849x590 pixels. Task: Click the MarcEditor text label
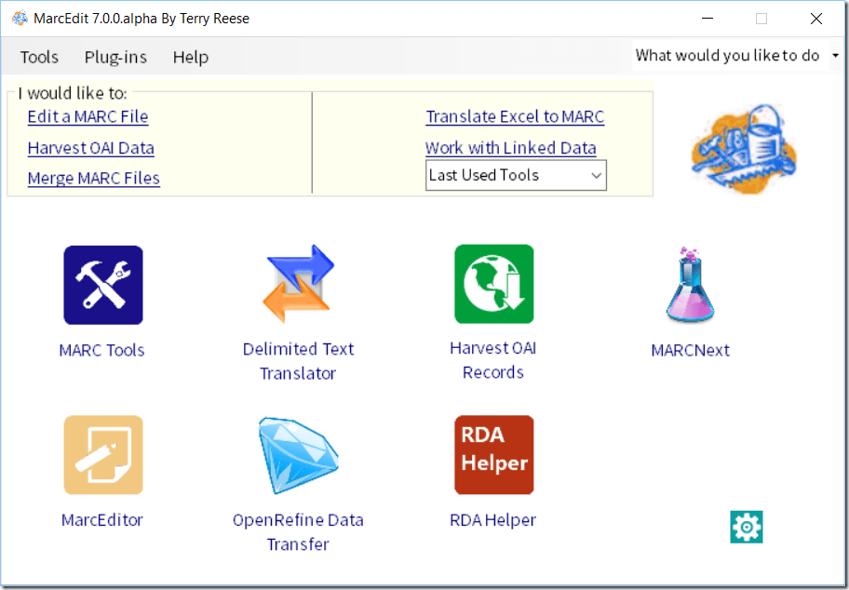102,519
